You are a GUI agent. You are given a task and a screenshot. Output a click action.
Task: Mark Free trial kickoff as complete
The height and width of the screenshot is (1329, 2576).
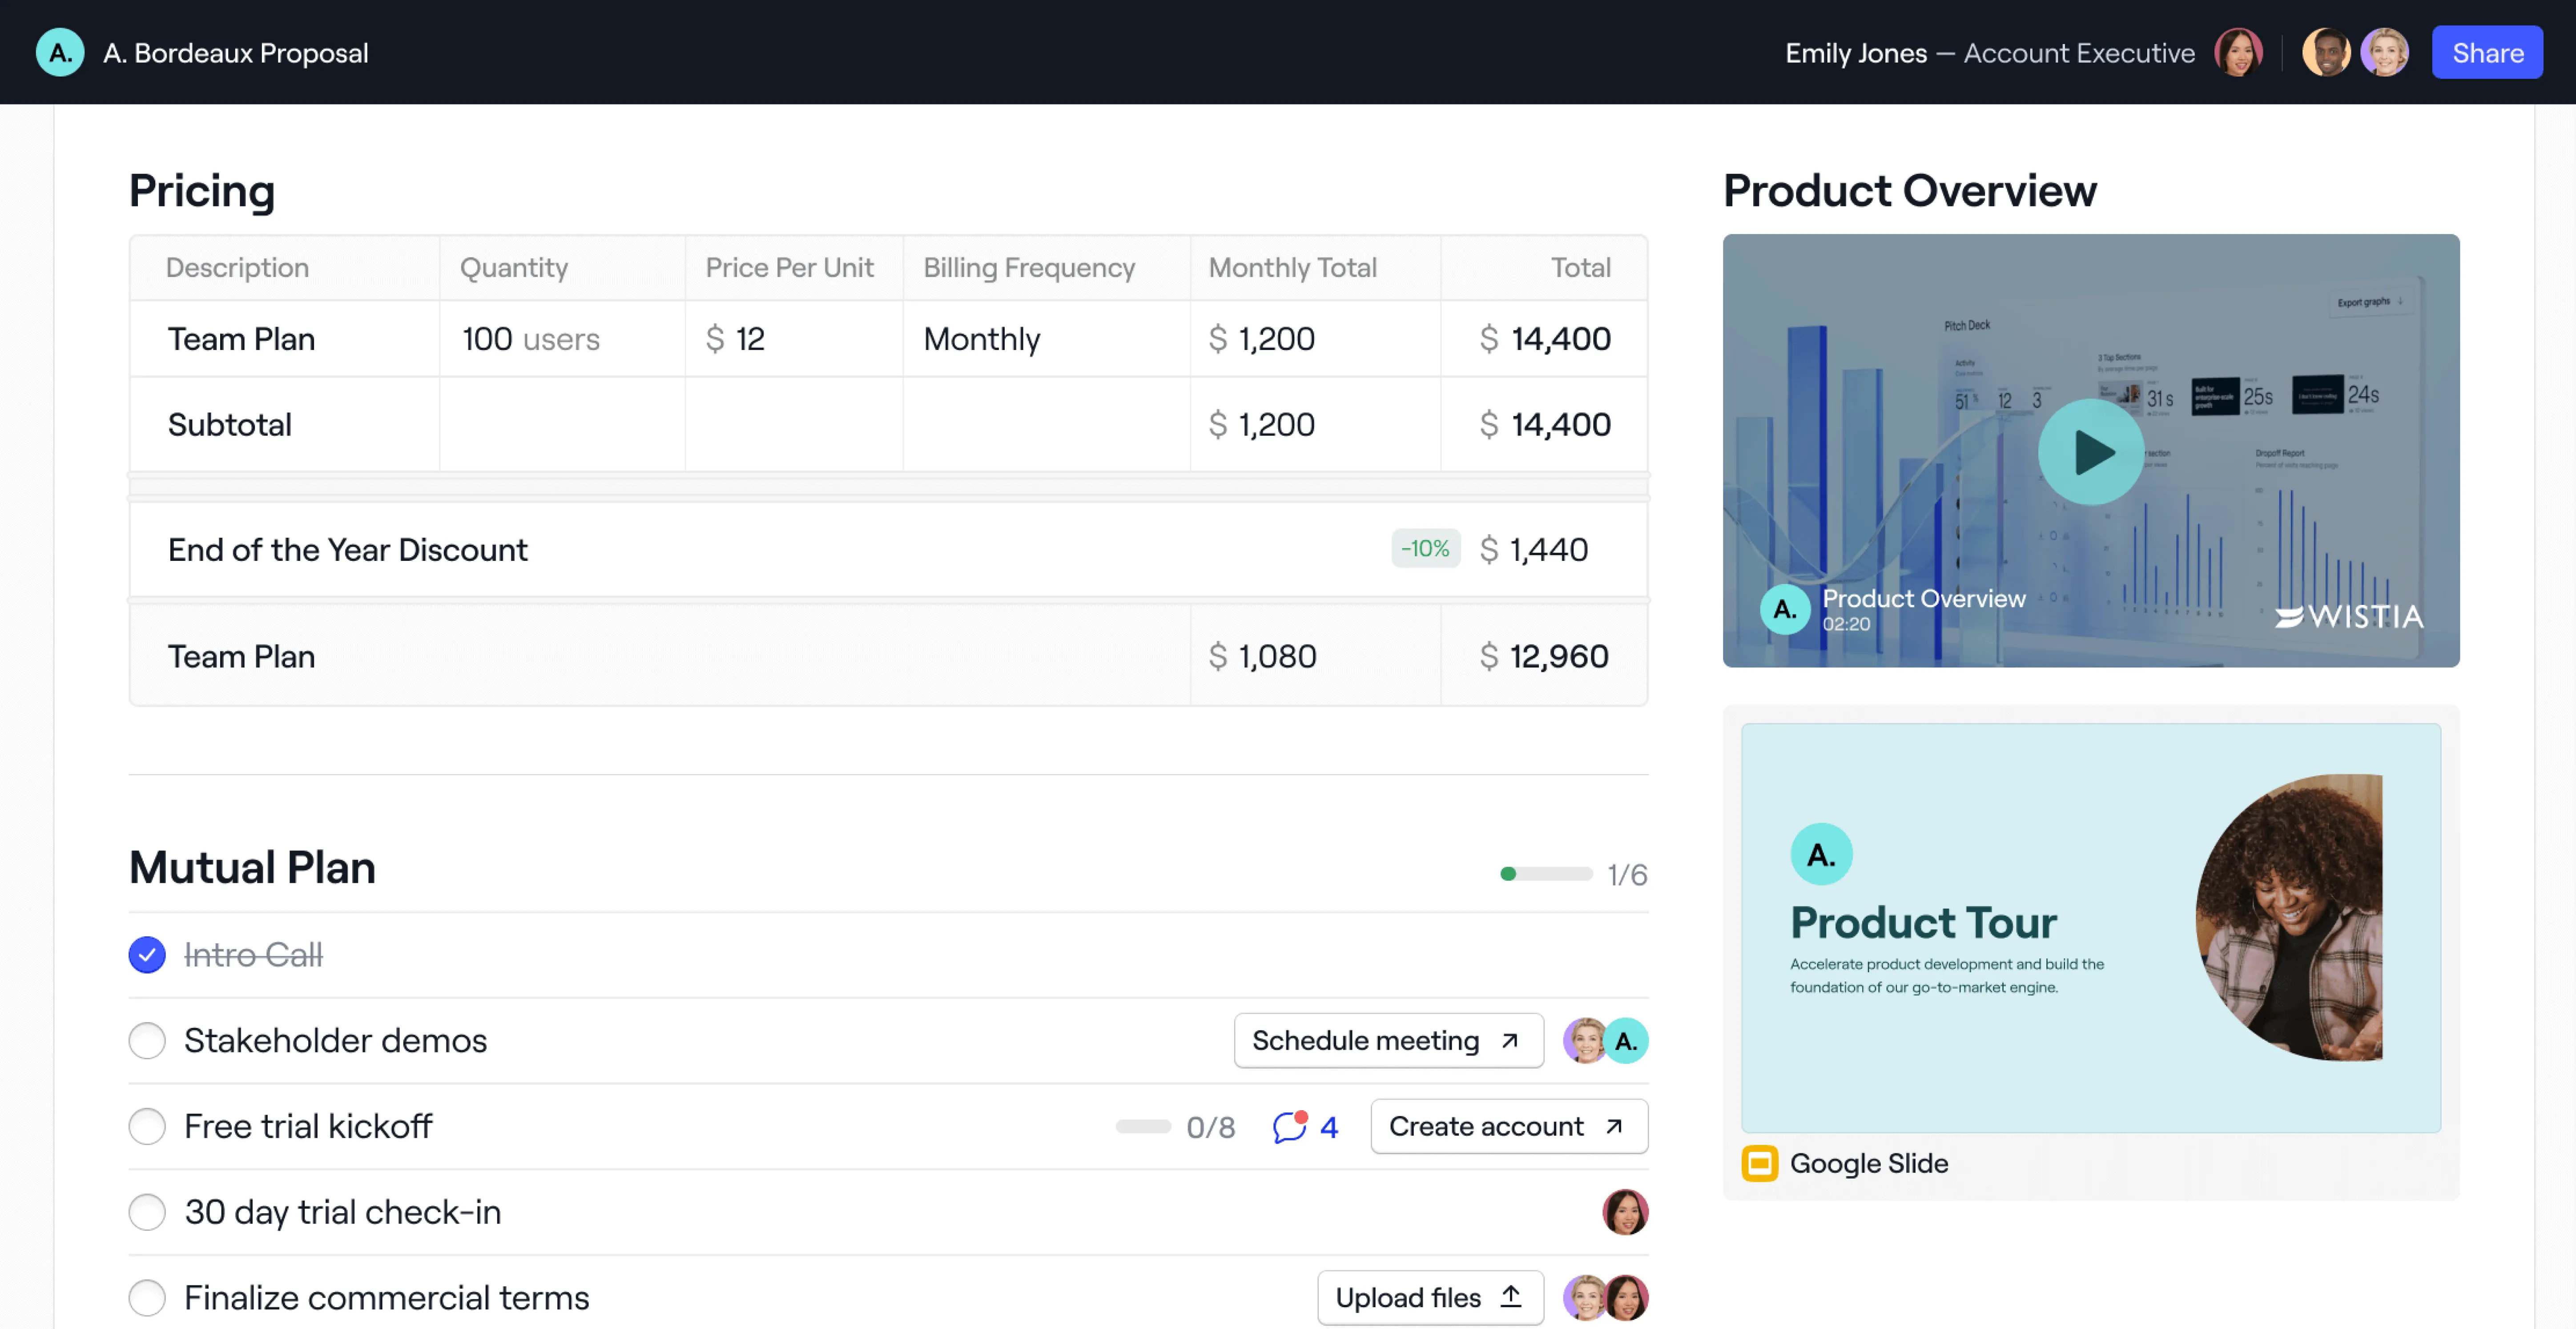[x=147, y=1127]
